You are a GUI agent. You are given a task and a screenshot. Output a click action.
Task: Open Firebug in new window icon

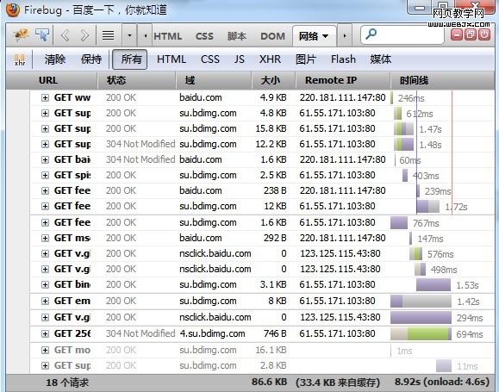(471, 34)
